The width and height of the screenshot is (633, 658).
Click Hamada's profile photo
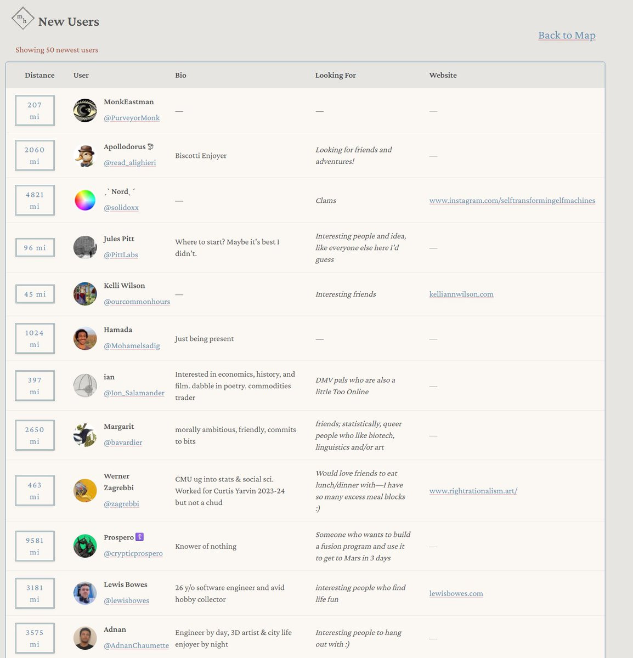click(x=85, y=338)
